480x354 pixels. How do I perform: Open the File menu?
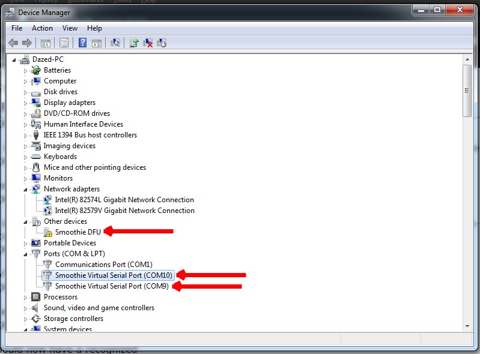[17, 28]
